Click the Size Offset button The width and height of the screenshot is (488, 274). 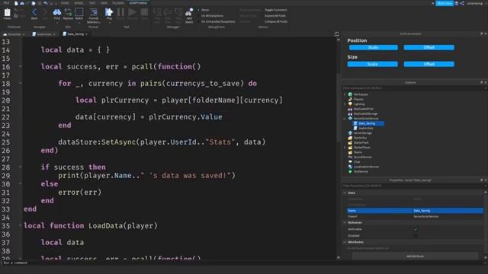pyautogui.click(x=429, y=64)
